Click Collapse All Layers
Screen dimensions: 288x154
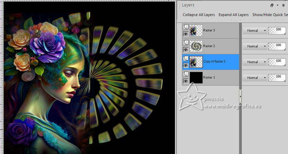point(198,15)
